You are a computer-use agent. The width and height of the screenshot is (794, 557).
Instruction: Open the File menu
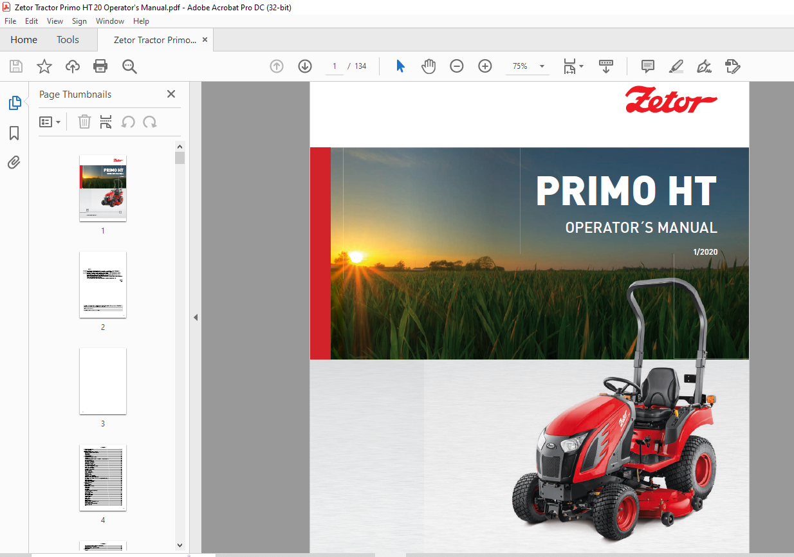10,21
